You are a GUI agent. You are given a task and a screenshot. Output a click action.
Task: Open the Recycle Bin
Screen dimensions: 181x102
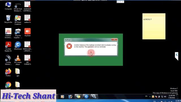coord(8,19)
